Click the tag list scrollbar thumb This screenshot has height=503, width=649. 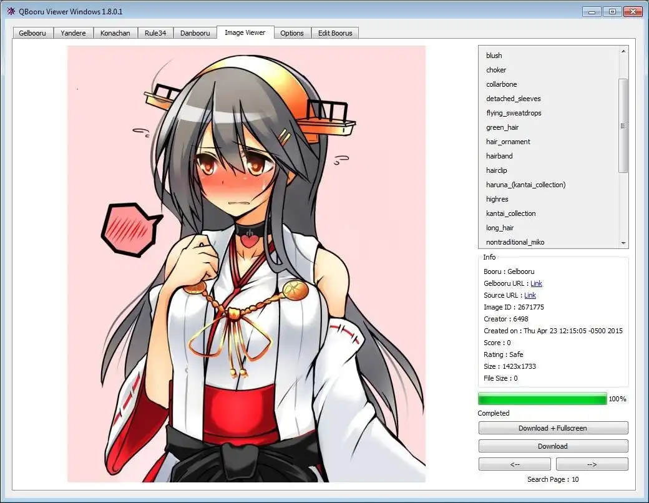[623, 125]
